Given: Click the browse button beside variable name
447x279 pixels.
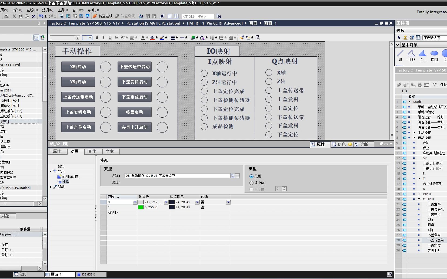Looking at the screenshot, I should pos(237,176).
